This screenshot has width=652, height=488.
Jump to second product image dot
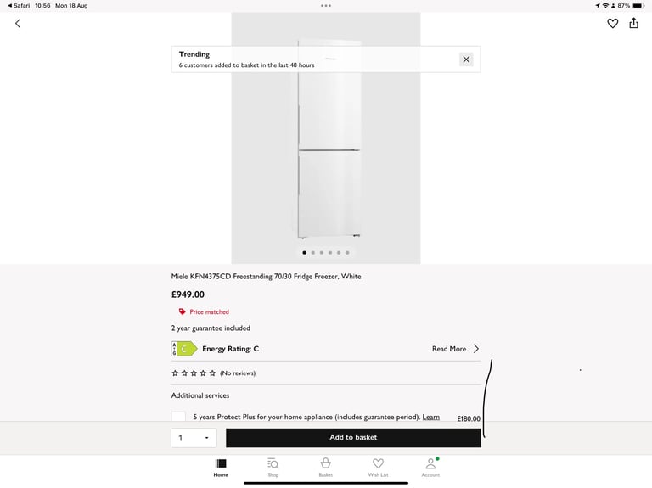[313, 253]
